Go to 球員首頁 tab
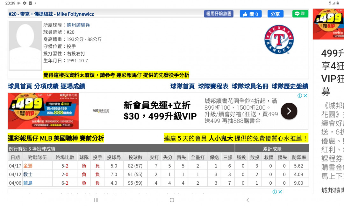The image size is (344, 206). 20,86
